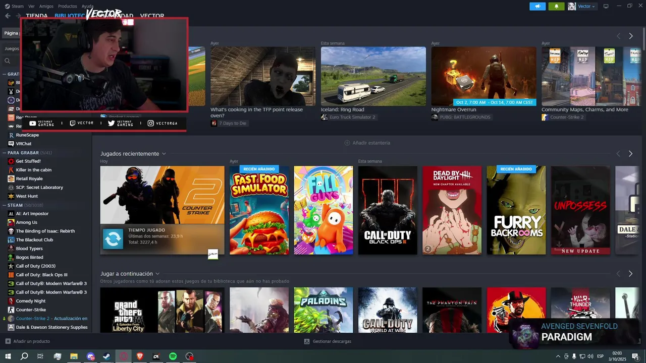The width and height of the screenshot is (646, 363).
Task: Open the Iceland: Ring Road news item
Action: coord(373,76)
